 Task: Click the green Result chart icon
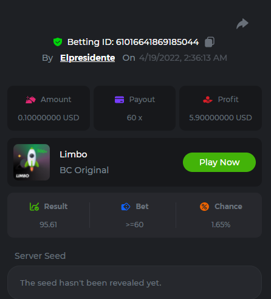(34, 207)
